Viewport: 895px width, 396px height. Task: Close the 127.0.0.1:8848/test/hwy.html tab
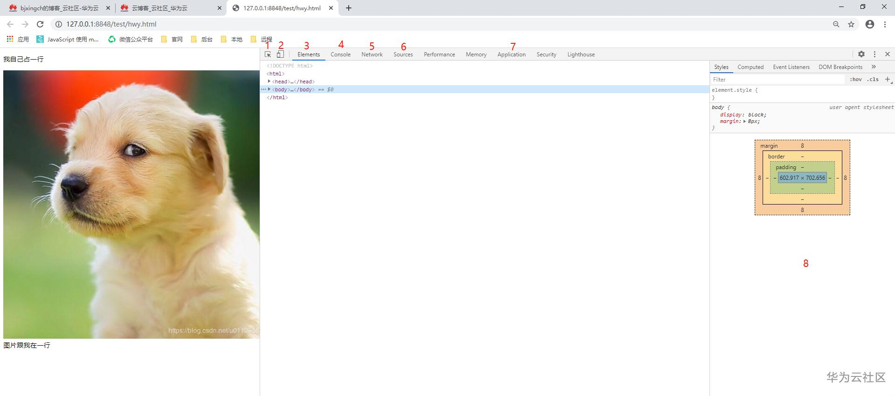[x=331, y=8]
